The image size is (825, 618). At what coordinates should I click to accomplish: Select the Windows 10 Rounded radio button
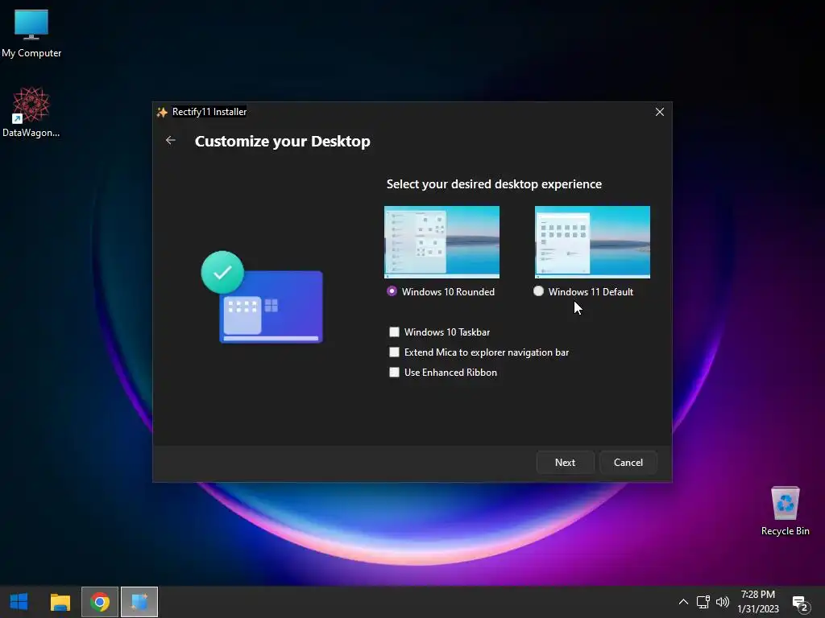pos(392,291)
